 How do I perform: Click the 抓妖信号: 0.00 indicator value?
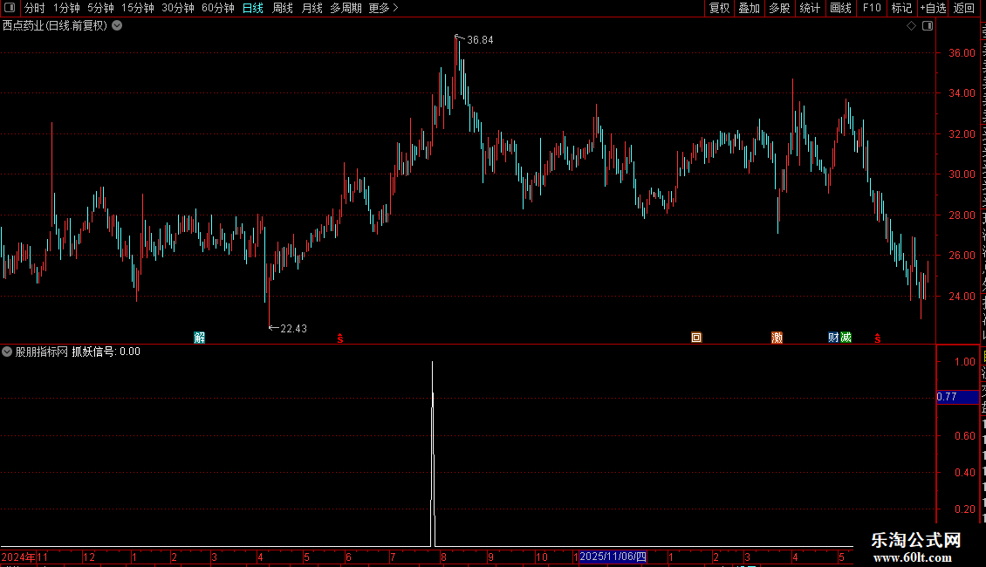(x=106, y=352)
